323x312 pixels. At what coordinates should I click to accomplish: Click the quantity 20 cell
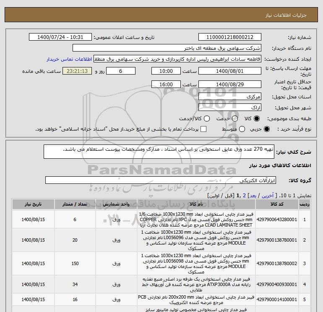(x=75, y=240)
